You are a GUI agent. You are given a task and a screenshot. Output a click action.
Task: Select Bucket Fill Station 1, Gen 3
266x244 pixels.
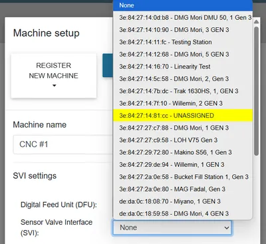point(183,177)
